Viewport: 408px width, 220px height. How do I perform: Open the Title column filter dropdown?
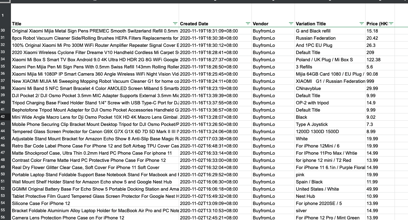(175, 24)
